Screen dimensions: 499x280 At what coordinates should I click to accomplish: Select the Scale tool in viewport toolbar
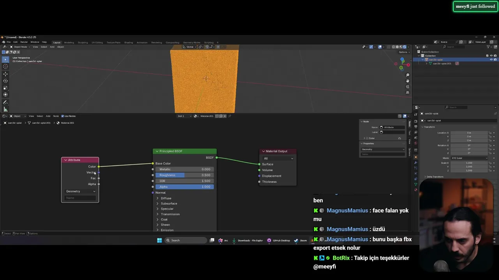5,88
